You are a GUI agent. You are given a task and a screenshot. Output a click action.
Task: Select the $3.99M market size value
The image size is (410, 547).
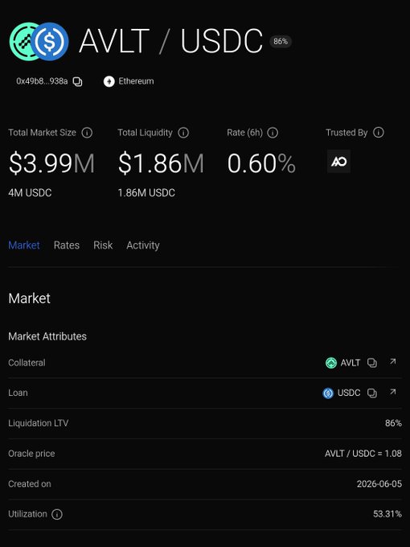[51, 163]
